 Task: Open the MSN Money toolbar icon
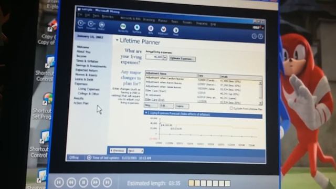pyautogui.click(x=163, y=29)
